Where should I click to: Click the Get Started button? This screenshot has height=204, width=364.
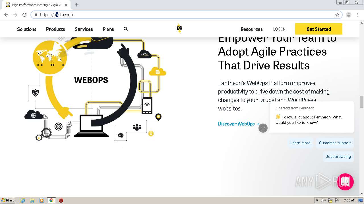(319, 29)
